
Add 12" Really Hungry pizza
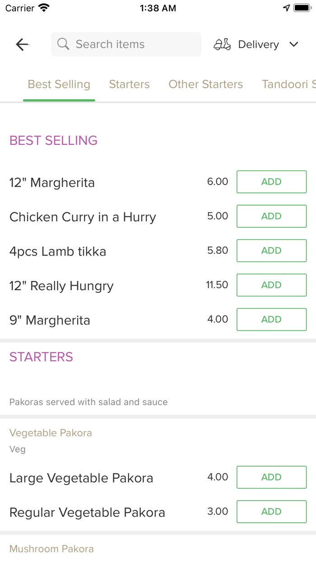(271, 285)
